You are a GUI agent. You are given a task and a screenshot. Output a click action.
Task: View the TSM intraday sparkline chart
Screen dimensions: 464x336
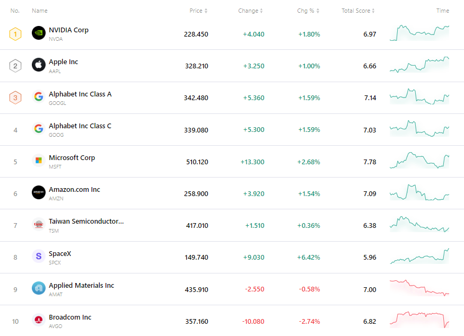click(419, 224)
